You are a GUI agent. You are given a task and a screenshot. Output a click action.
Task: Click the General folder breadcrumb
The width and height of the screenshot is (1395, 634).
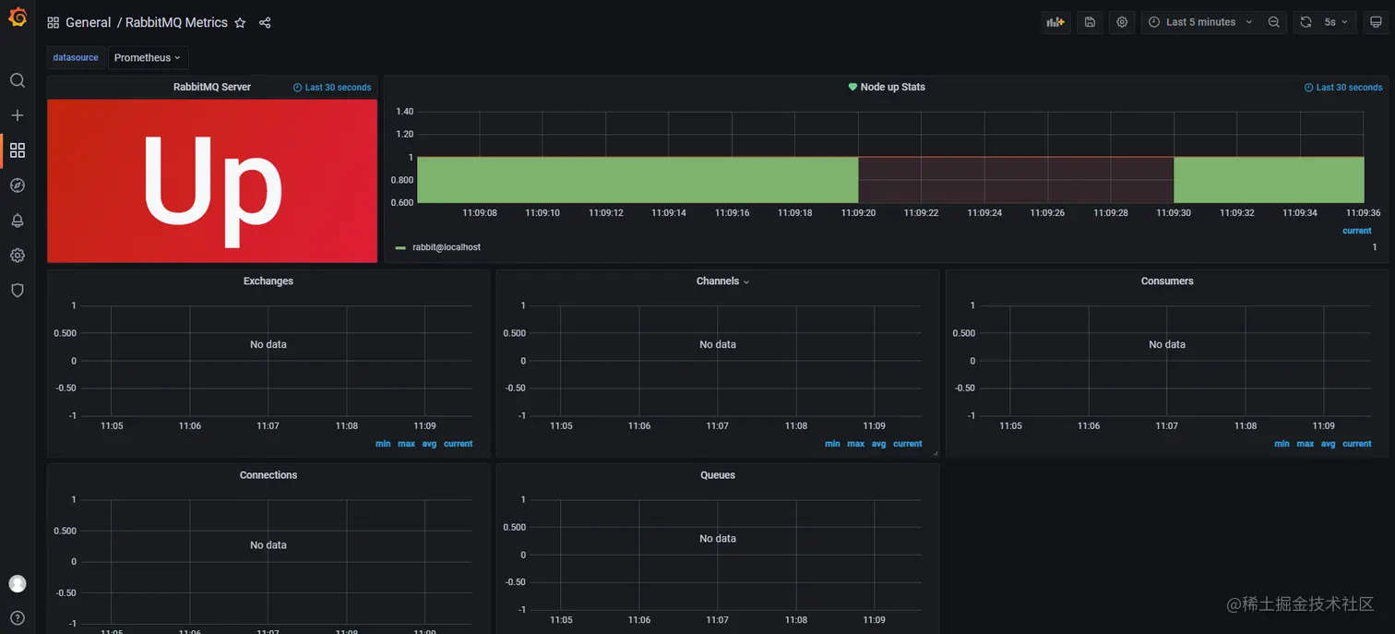click(88, 22)
